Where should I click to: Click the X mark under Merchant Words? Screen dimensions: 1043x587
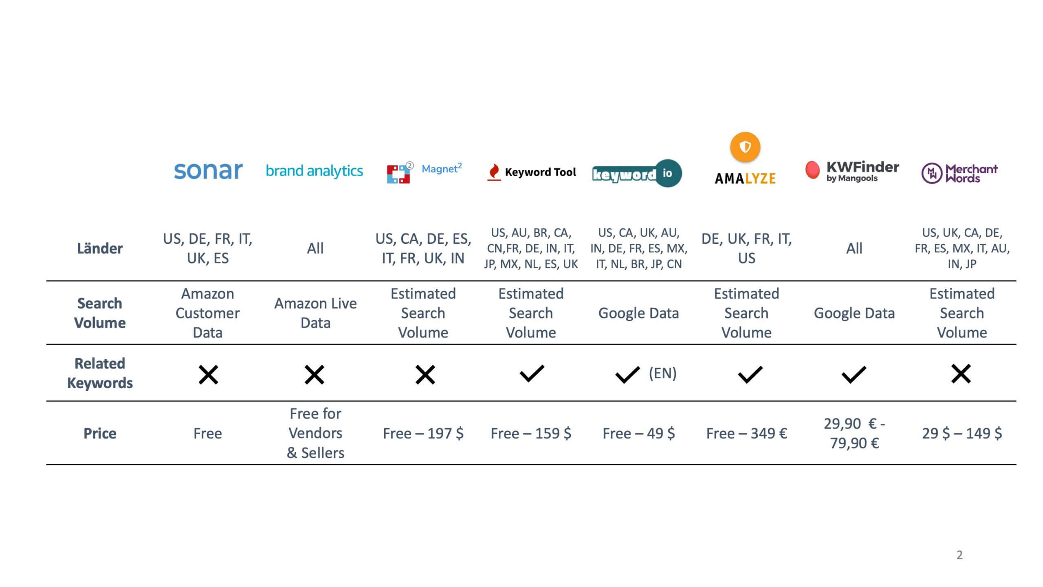coord(961,374)
